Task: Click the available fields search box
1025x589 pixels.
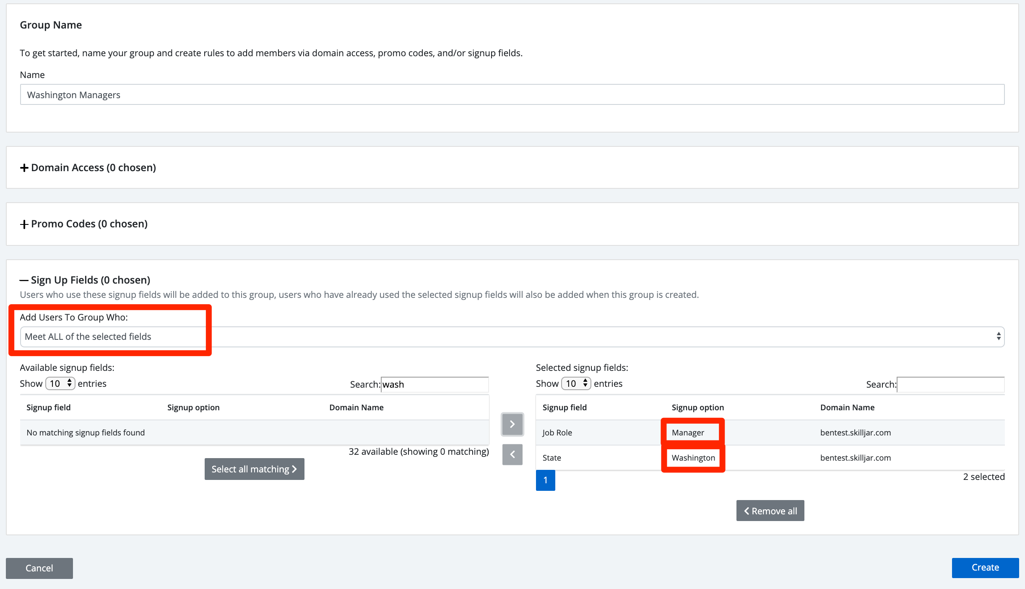Action: point(434,384)
